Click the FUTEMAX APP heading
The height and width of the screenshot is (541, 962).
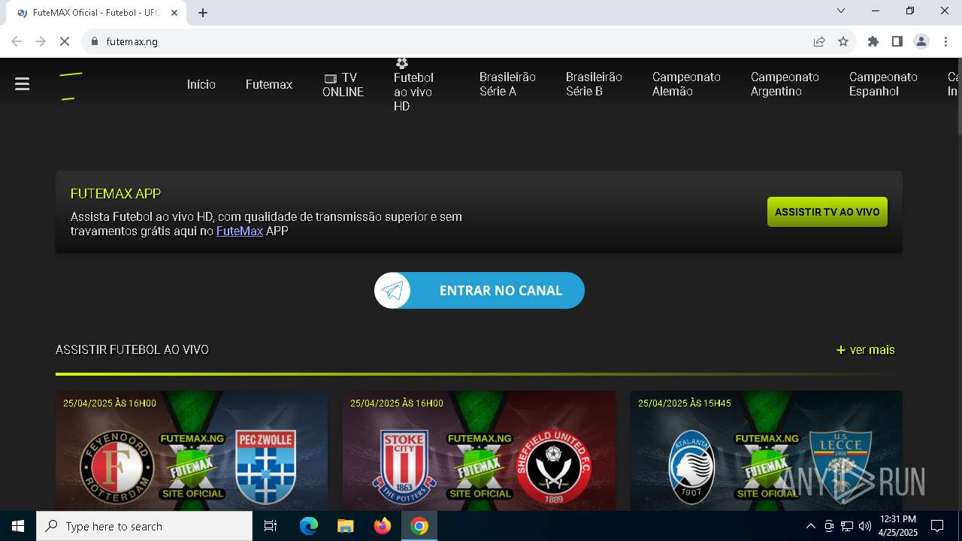coord(116,193)
